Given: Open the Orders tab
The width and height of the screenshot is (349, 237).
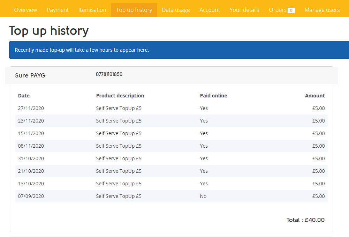Looking at the screenshot, I should [x=278, y=10].
